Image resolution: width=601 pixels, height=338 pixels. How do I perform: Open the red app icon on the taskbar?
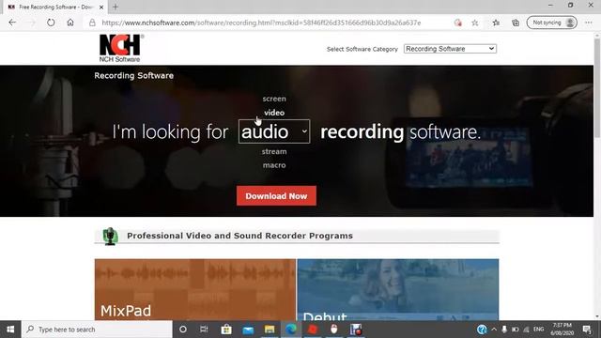coord(313,330)
